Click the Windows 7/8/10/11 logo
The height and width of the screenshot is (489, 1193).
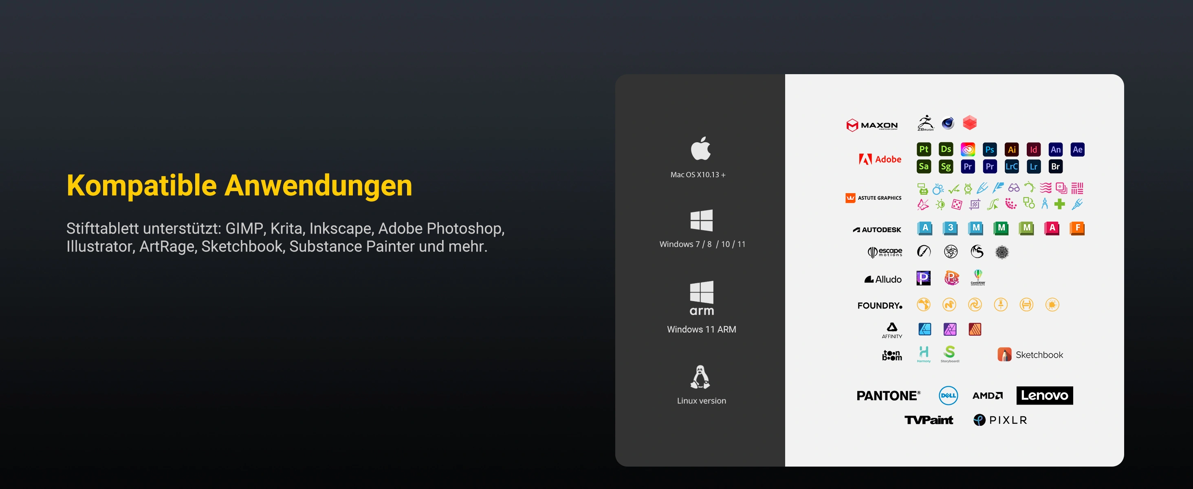pyautogui.click(x=701, y=220)
